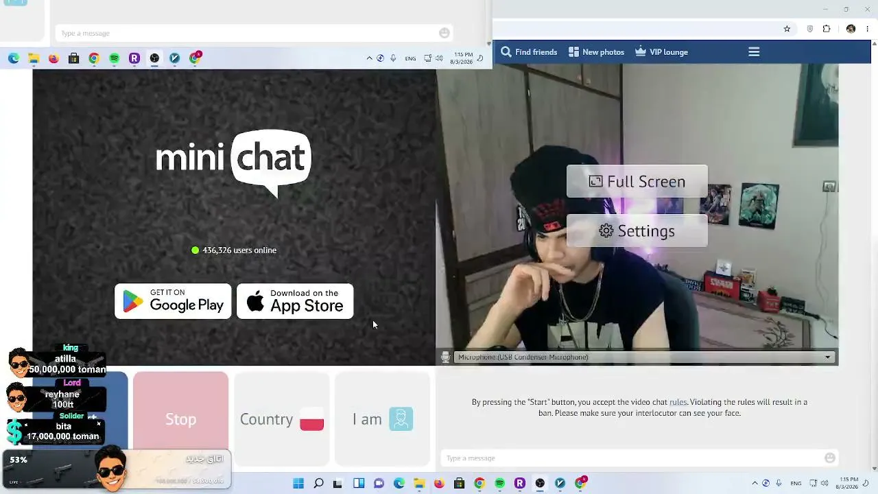The width and height of the screenshot is (878, 494).
Task: Open New photos in the minichat header
Action: pos(596,52)
